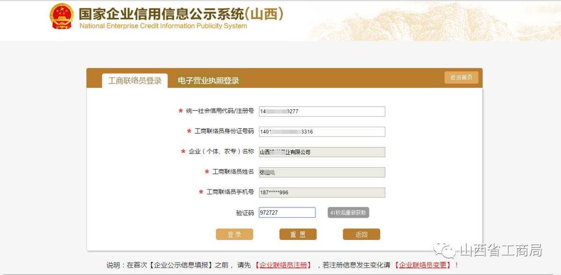Viewport: 561px width, 275px height.
Task: Click the 工商联络员姓名 field
Action: 322,172
